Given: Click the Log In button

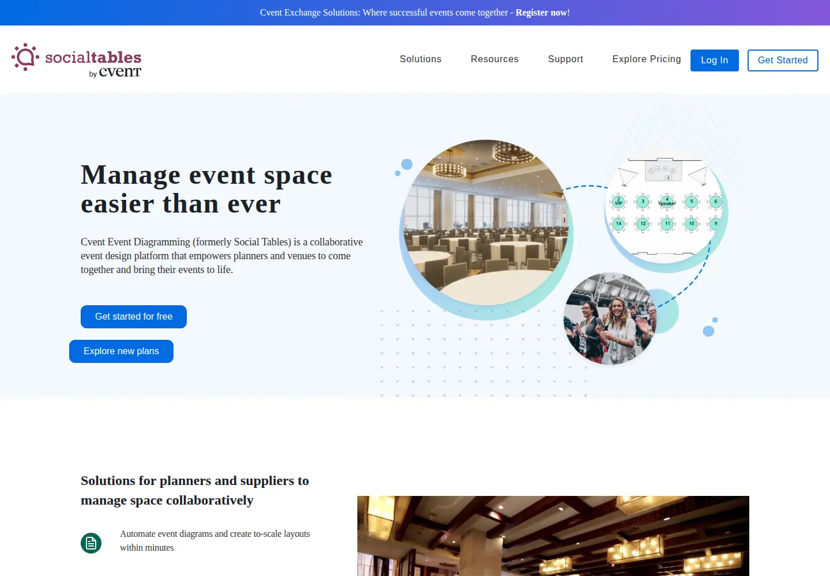Looking at the screenshot, I should [x=715, y=60].
